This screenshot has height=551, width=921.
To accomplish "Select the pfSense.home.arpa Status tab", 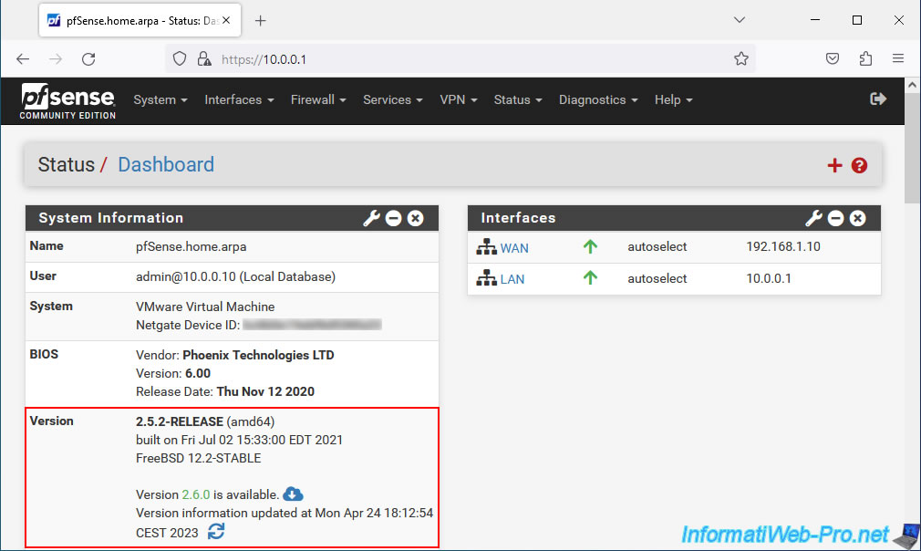I will click(140, 21).
